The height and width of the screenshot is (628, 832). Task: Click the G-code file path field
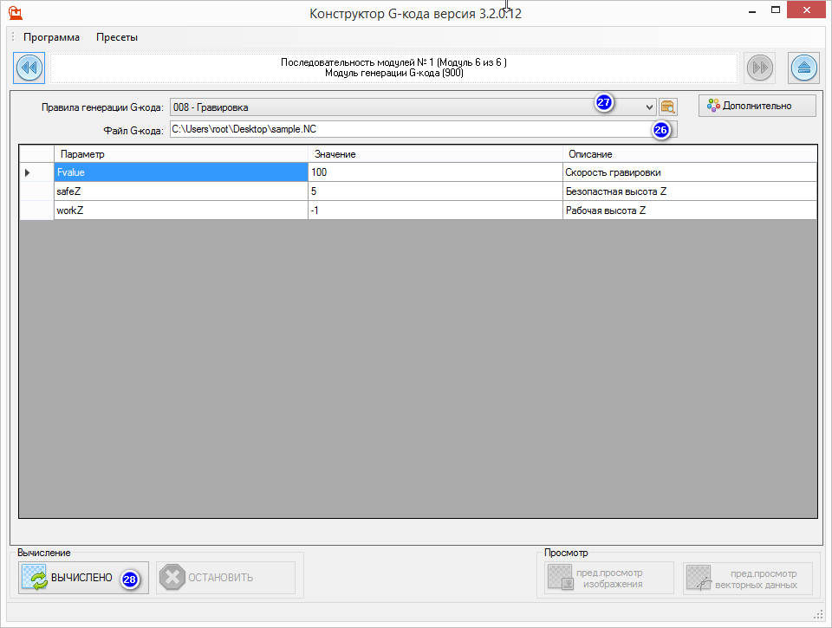tap(424, 129)
